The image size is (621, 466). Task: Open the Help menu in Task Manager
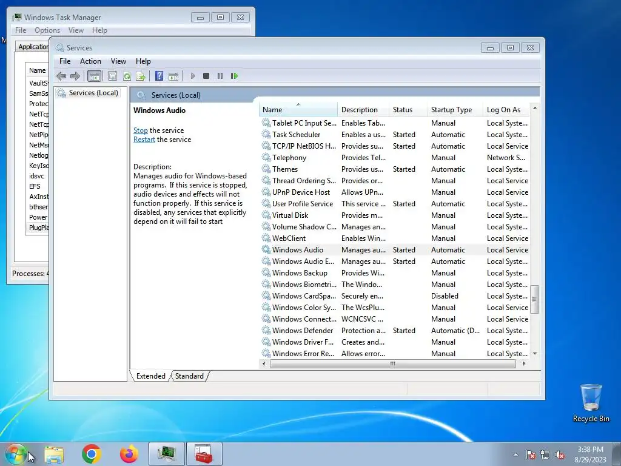[99, 30]
